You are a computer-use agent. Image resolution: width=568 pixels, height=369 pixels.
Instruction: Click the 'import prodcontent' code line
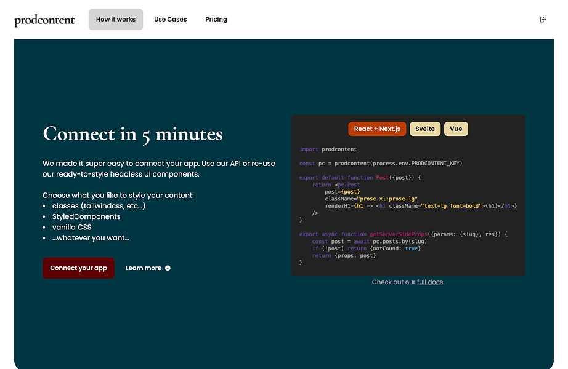point(328,149)
